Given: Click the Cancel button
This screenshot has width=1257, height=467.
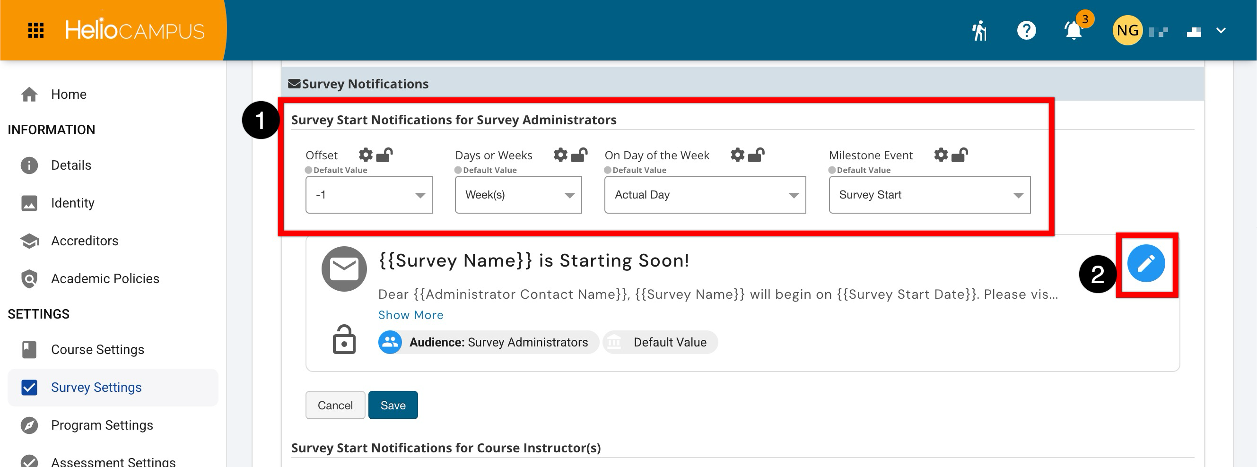Looking at the screenshot, I should pyautogui.click(x=335, y=405).
